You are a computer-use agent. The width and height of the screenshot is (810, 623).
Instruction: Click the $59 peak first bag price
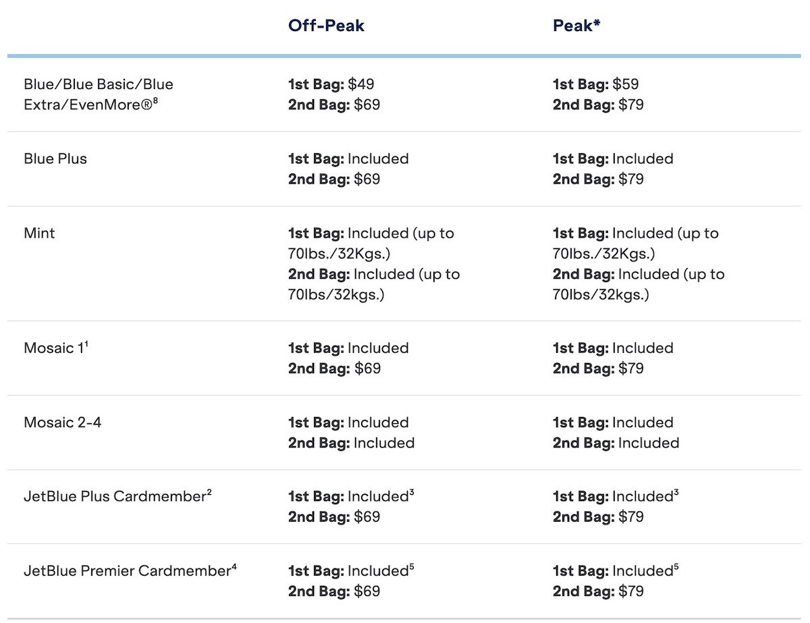click(x=626, y=84)
